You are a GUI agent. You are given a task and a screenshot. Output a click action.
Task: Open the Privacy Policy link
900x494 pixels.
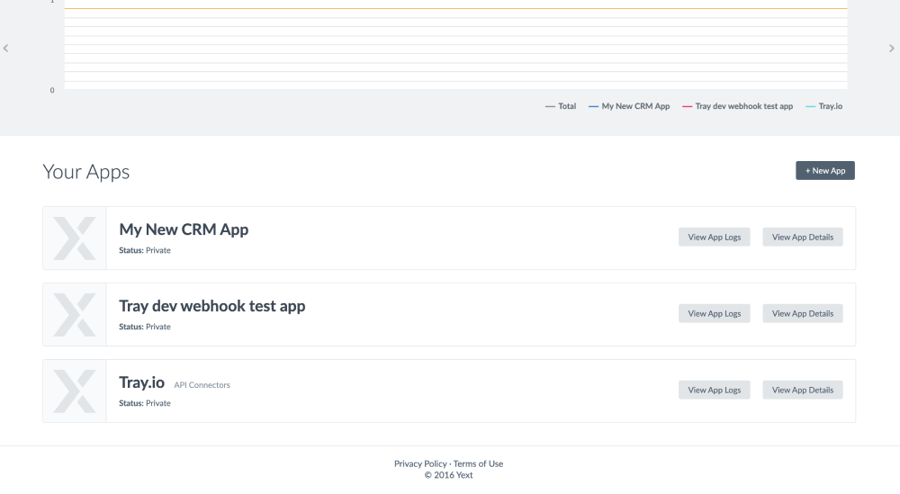point(420,464)
